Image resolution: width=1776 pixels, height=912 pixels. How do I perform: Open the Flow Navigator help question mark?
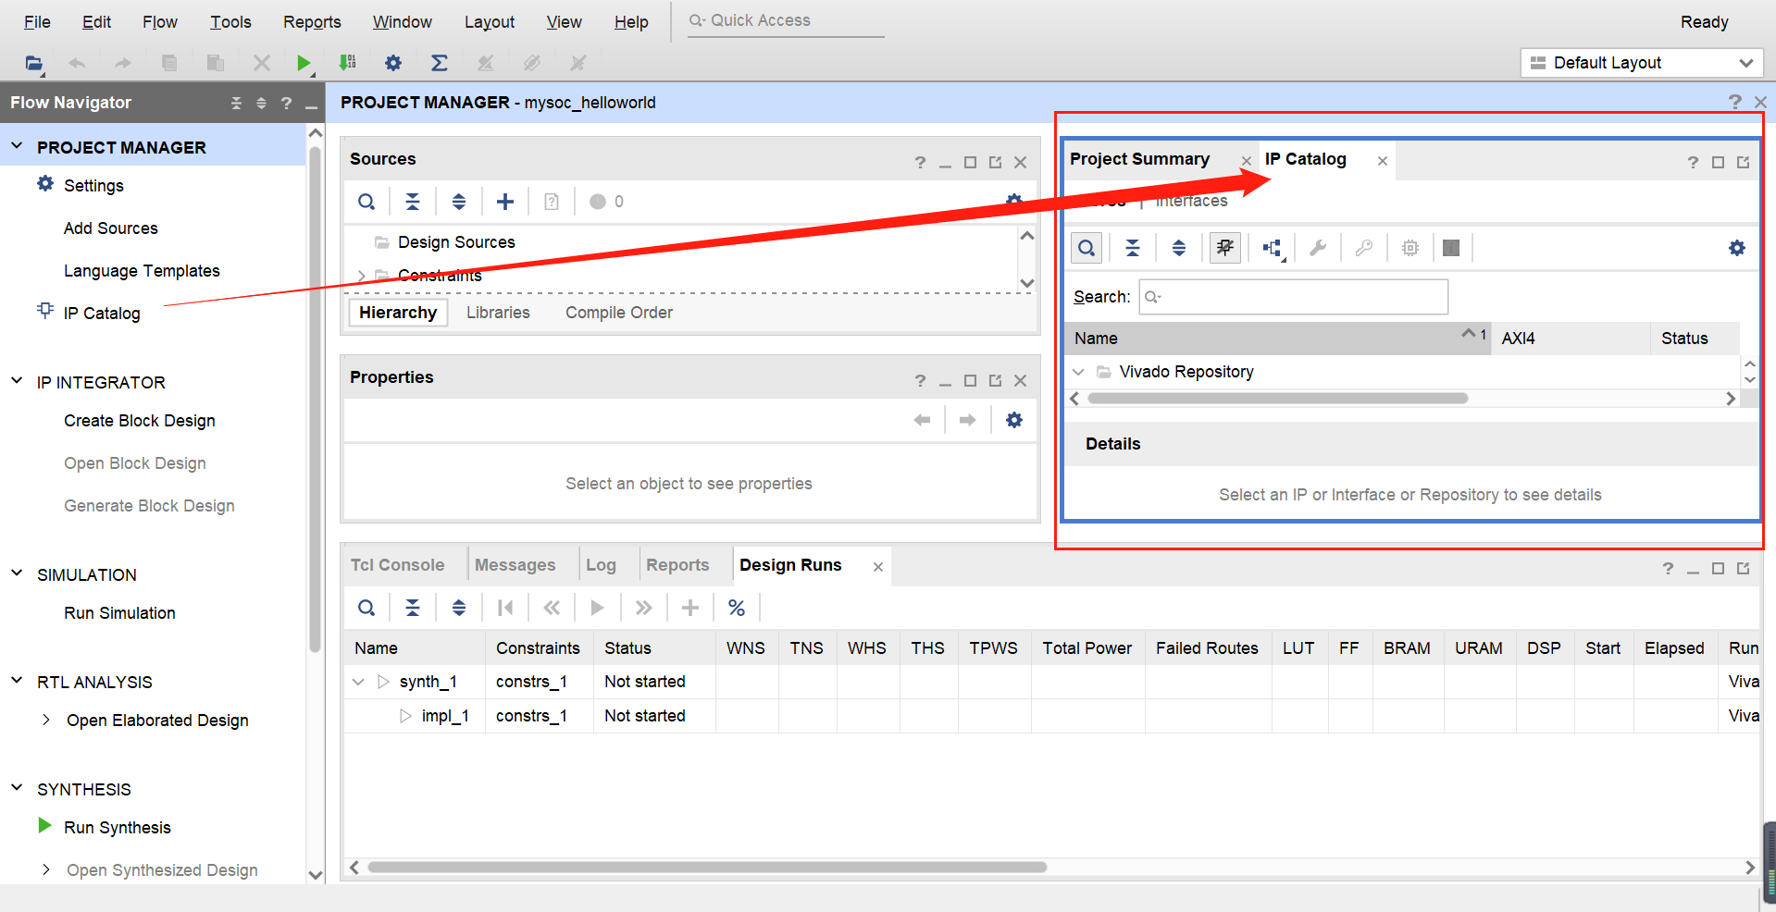coord(286,103)
